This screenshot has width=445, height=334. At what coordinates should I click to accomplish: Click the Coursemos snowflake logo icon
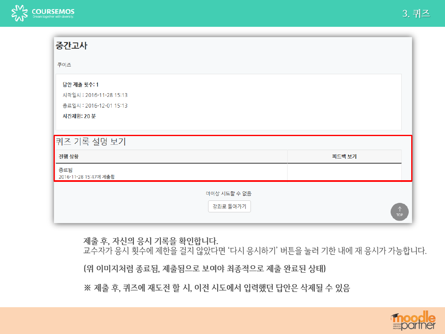pos(19,13)
